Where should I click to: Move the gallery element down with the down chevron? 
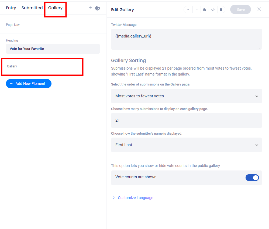click(188, 10)
